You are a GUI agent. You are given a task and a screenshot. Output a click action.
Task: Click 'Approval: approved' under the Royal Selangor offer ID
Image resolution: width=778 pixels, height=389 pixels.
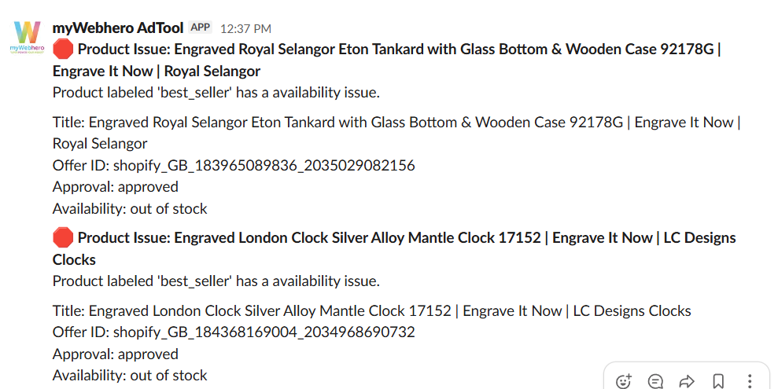(116, 187)
